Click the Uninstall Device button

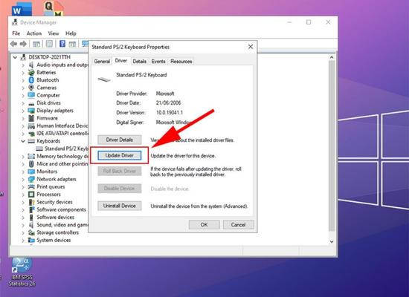[x=120, y=206]
